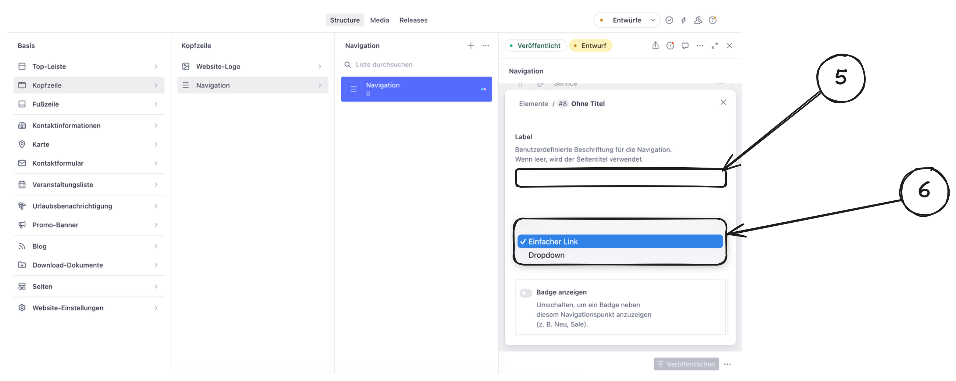Open the Top-Leiste section
Screen dimensions: 956x381
click(x=89, y=66)
